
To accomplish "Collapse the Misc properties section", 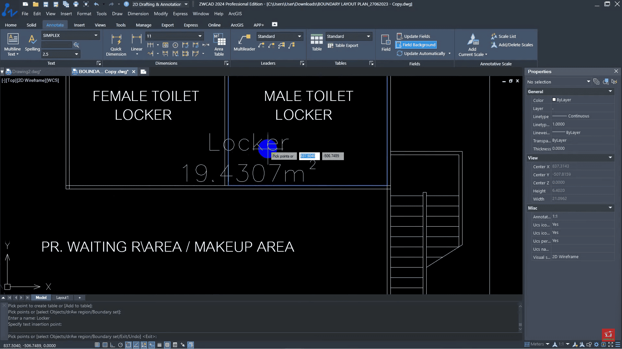I will [x=610, y=208].
